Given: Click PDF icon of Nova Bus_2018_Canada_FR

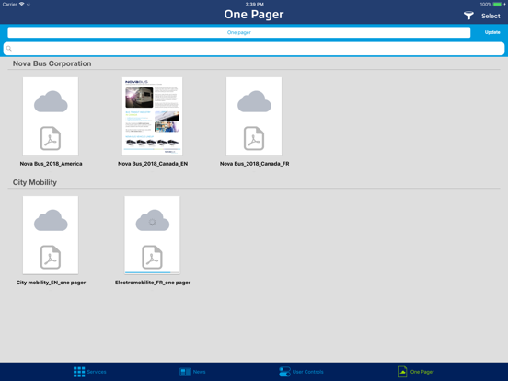Looking at the screenshot, I should pos(254,138).
